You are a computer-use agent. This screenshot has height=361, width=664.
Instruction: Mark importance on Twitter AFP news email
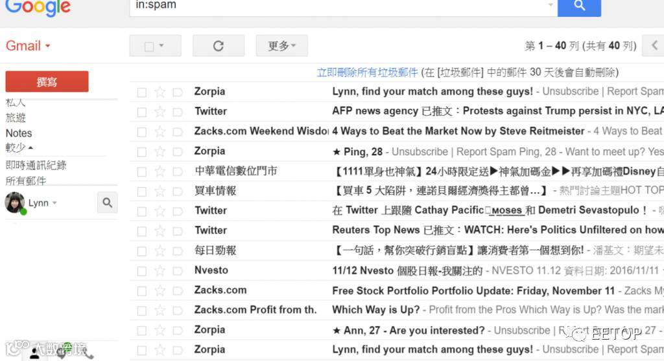[x=178, y=112]
